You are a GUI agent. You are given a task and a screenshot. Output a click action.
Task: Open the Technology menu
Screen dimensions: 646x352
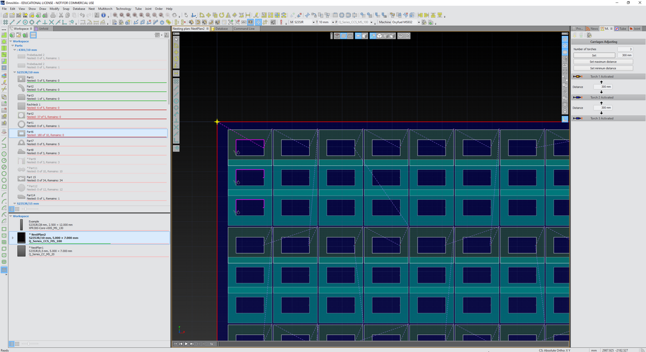(123, 8)
